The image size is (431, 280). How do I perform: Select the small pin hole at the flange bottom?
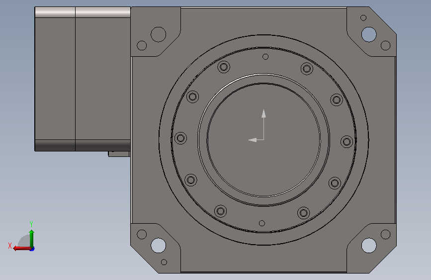point(262,223)
